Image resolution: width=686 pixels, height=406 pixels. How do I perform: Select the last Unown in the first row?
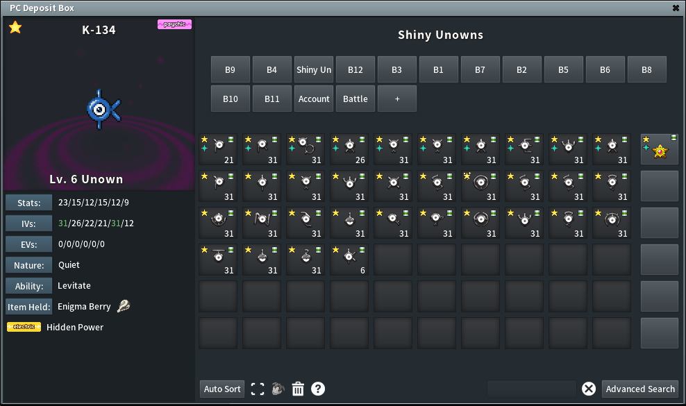coord(612,149)
